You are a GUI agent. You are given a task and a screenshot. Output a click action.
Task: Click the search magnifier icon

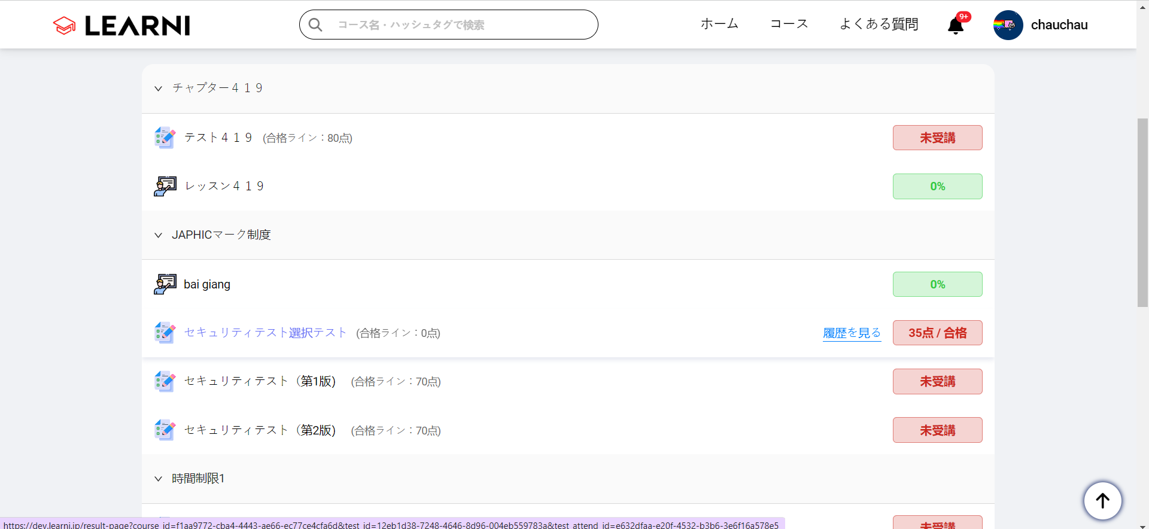[315, 25]
